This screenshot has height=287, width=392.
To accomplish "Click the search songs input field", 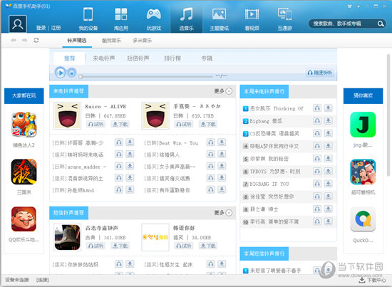I will [343, 24].
